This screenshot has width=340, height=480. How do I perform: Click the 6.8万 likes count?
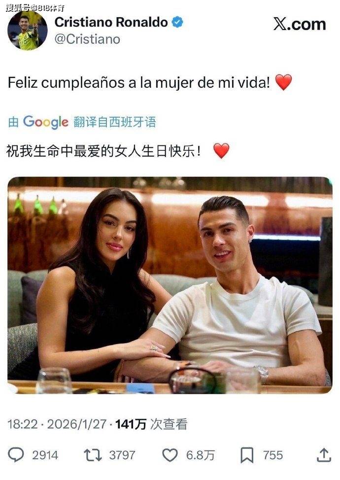tap(200, 455)
